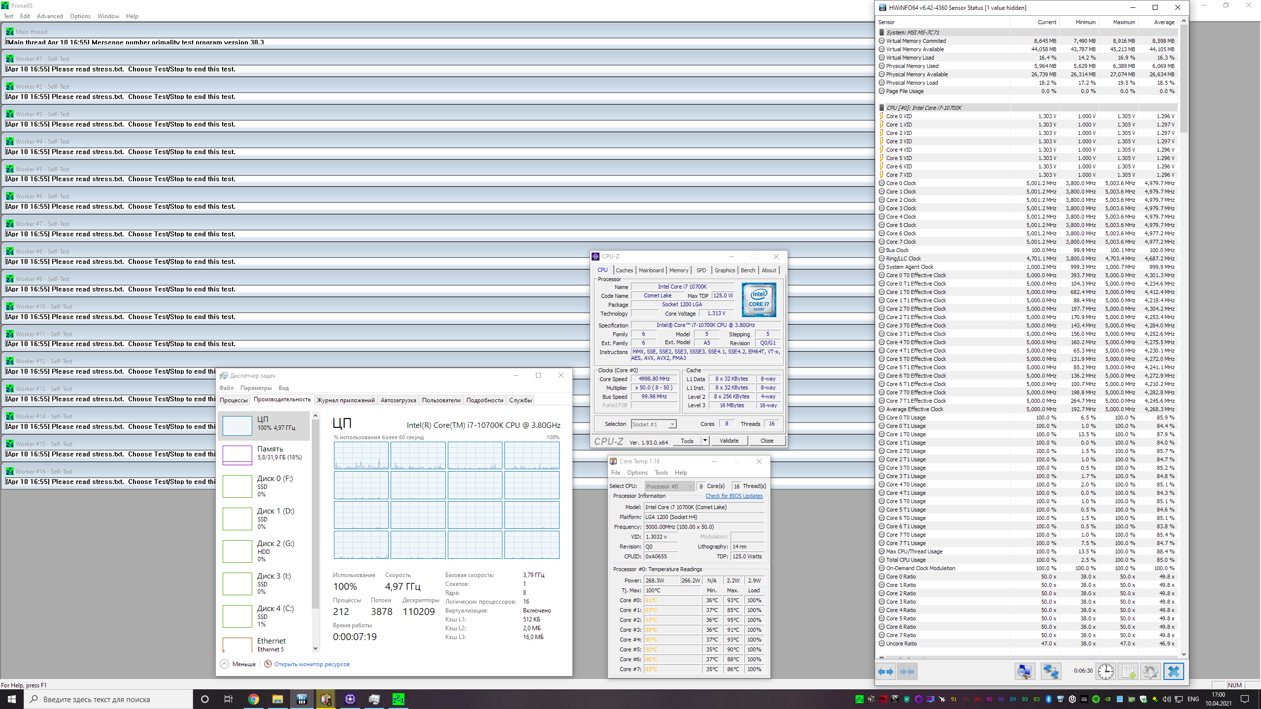Reset HWiNFO min/max values with clock icon
Viewport: 1261px width, 709px height.
coord(1105,672)
